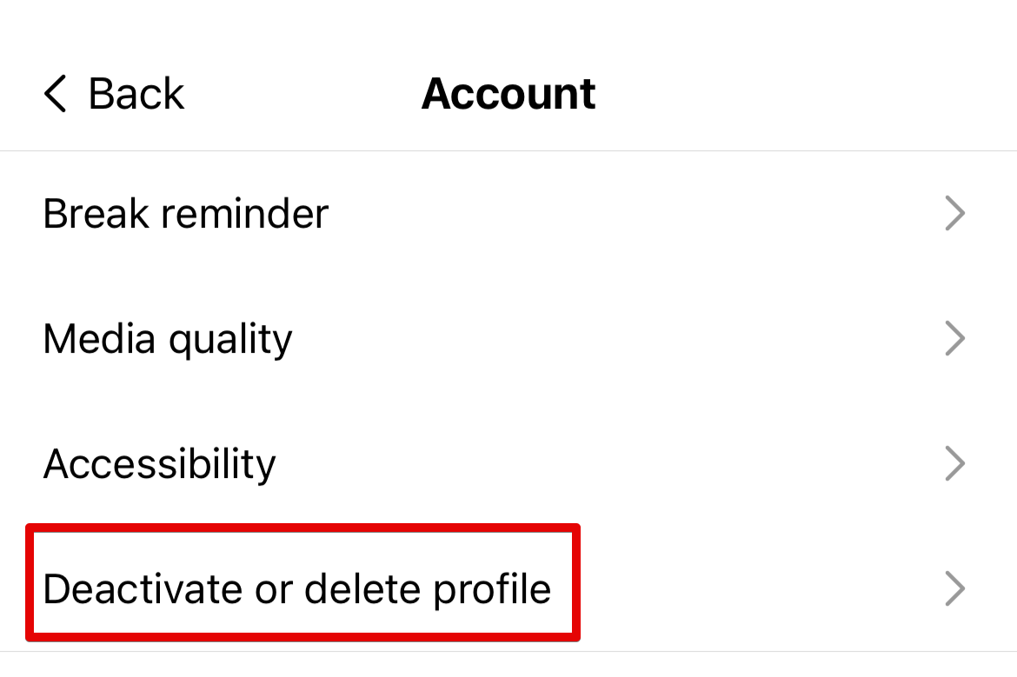Expand Media quality using its right chevron
1017x677 pixels.
954,339
